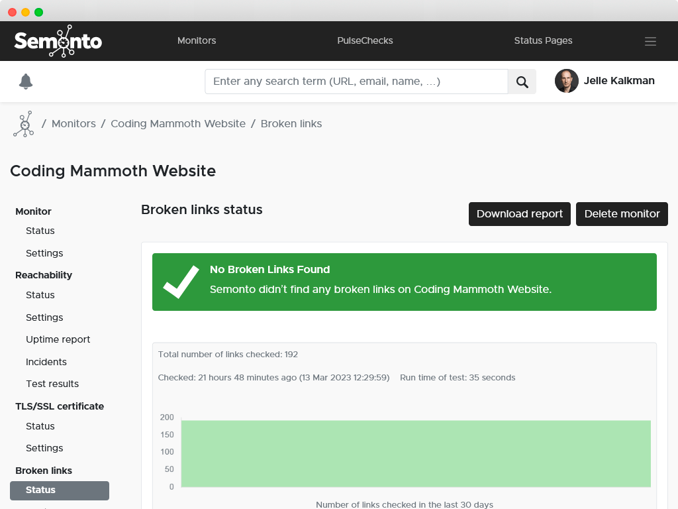Open Test results in sidebar
The height and width of the screenshot is (509, 678).
[x=52, y=384]
